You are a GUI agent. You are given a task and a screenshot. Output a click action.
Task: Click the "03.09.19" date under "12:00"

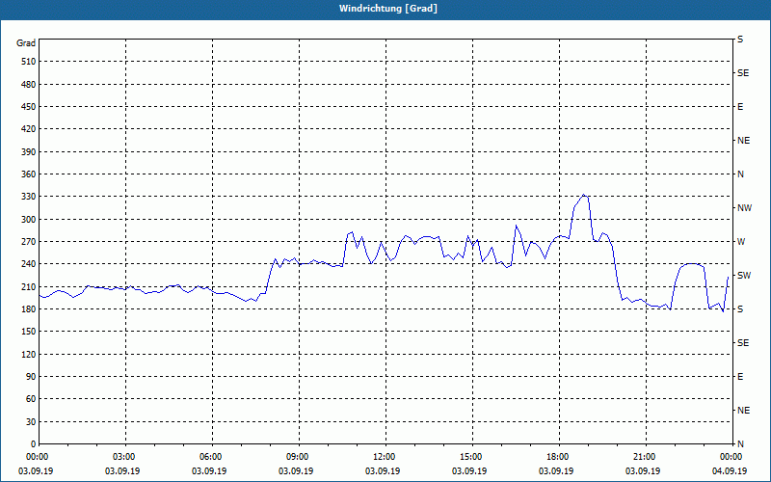click(383, 471)
